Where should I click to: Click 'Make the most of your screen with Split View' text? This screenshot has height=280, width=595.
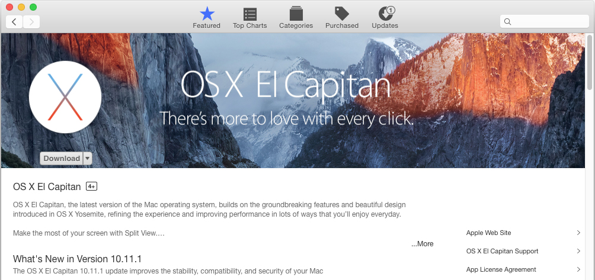click(88, 233)
